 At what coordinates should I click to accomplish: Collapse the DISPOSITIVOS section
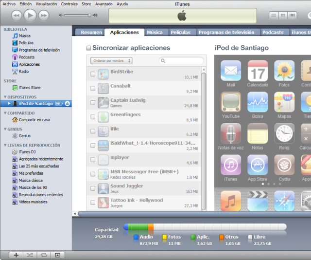tap(5, 97)
